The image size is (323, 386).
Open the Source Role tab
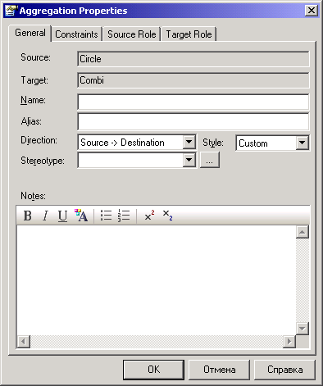(132, 34)
